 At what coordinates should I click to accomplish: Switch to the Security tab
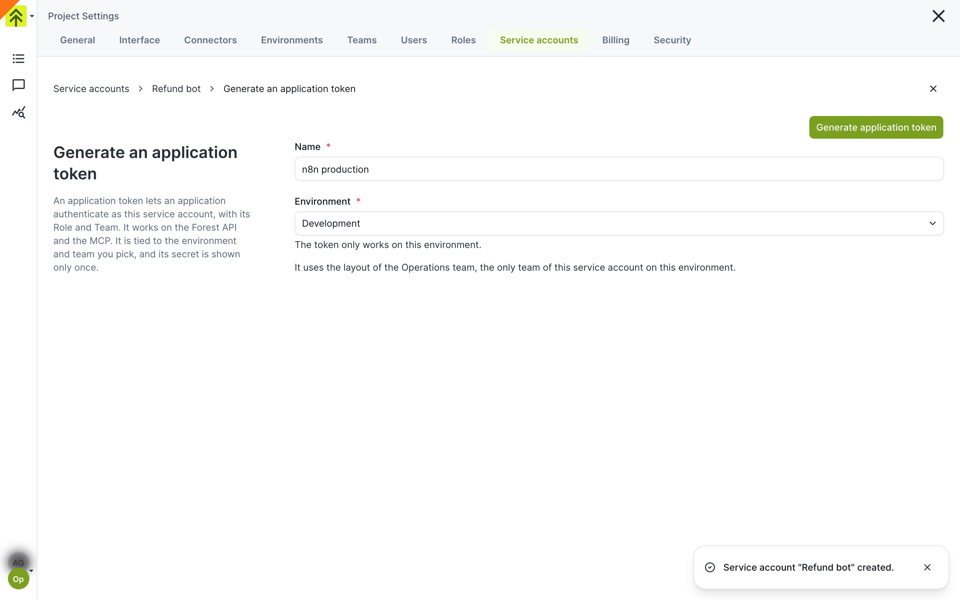click(x=672, y=40)
